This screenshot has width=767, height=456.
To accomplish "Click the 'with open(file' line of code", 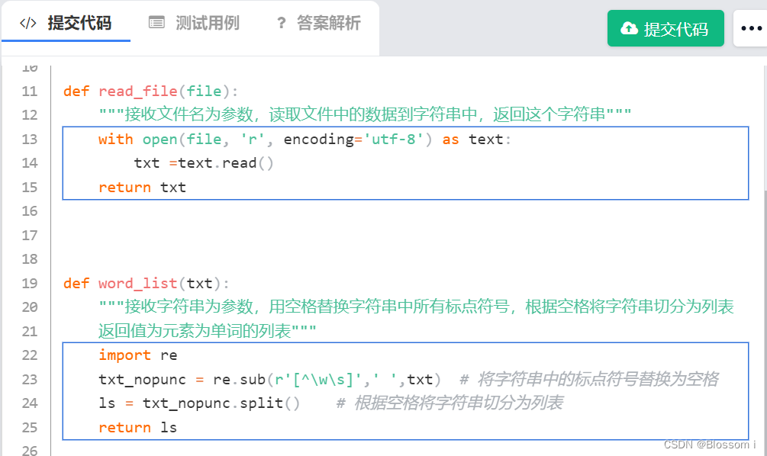I will [x=305, y=140].
